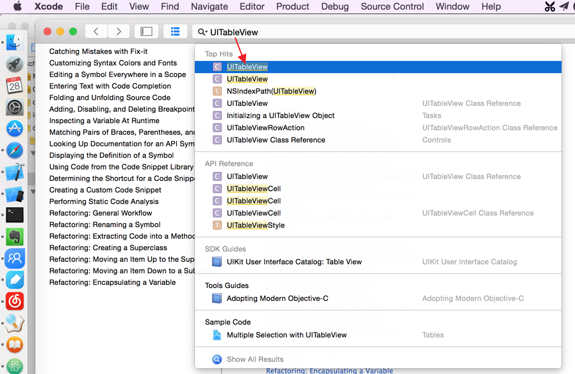Open the Source Control menu
Screen dimensions: 575x374
tap(392, 6)
